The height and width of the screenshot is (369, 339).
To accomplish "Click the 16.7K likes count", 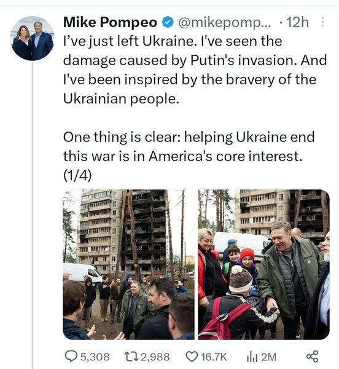I will 214,357.
